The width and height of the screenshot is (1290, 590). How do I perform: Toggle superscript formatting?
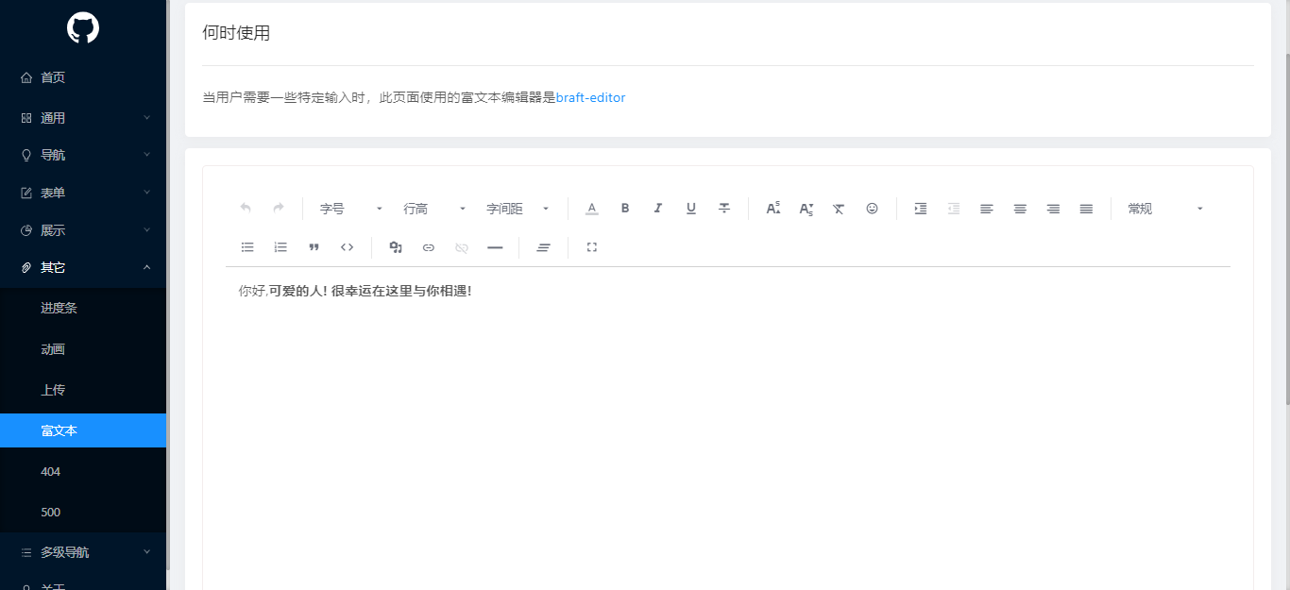point(772,209)
